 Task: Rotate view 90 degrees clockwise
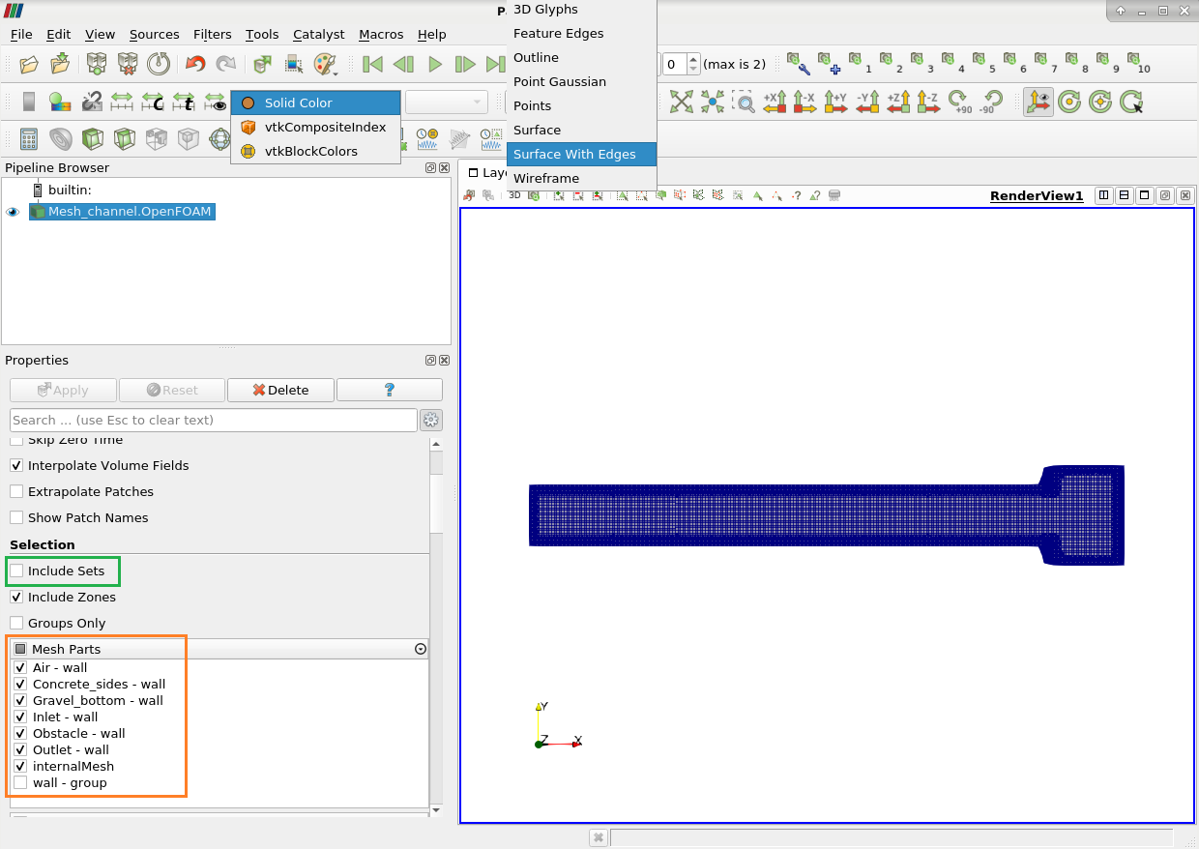coord(958,102)
